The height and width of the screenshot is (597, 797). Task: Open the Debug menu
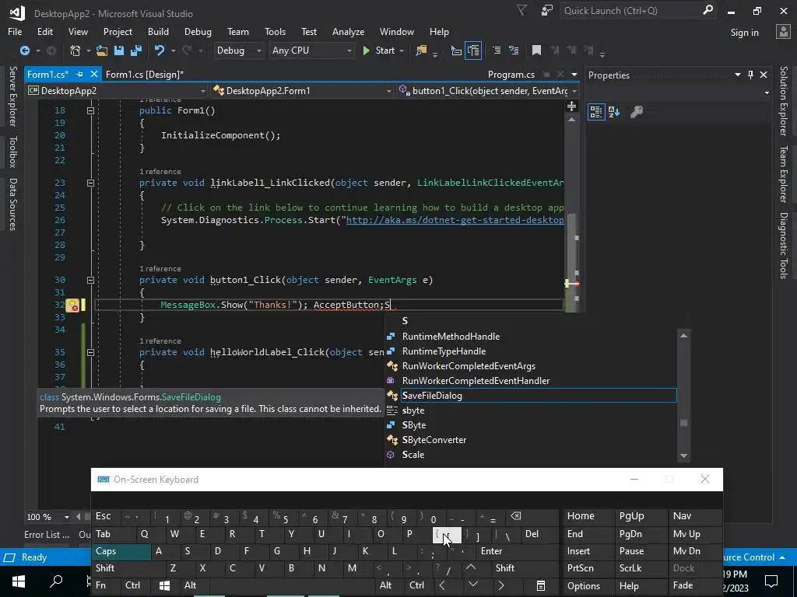coord(198,31)
